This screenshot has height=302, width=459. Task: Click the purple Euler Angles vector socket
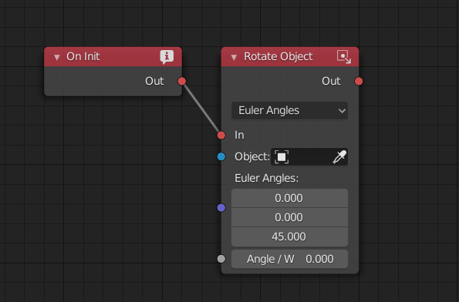[x=221, y=208]
